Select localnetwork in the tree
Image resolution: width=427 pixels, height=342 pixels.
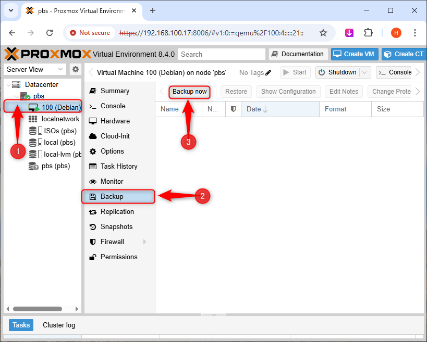(x=60, y=119)
